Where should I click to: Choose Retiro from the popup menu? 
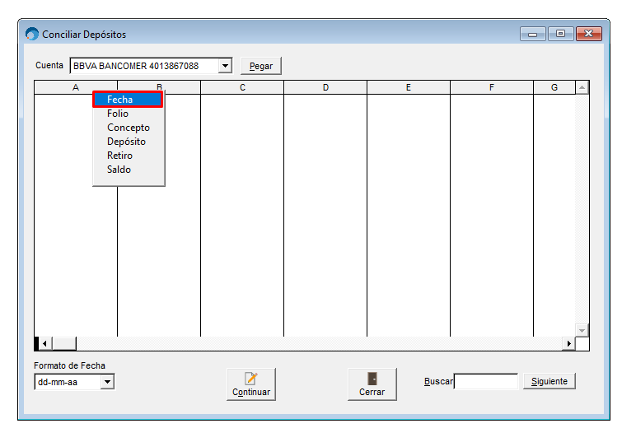[x=128, y=156]
